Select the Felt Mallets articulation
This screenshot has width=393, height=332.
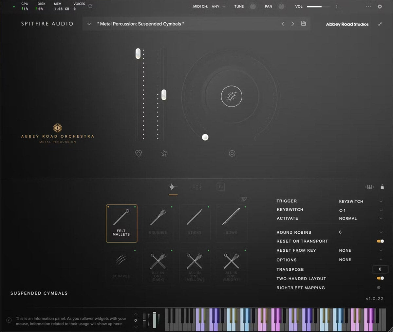click(122, 223)
